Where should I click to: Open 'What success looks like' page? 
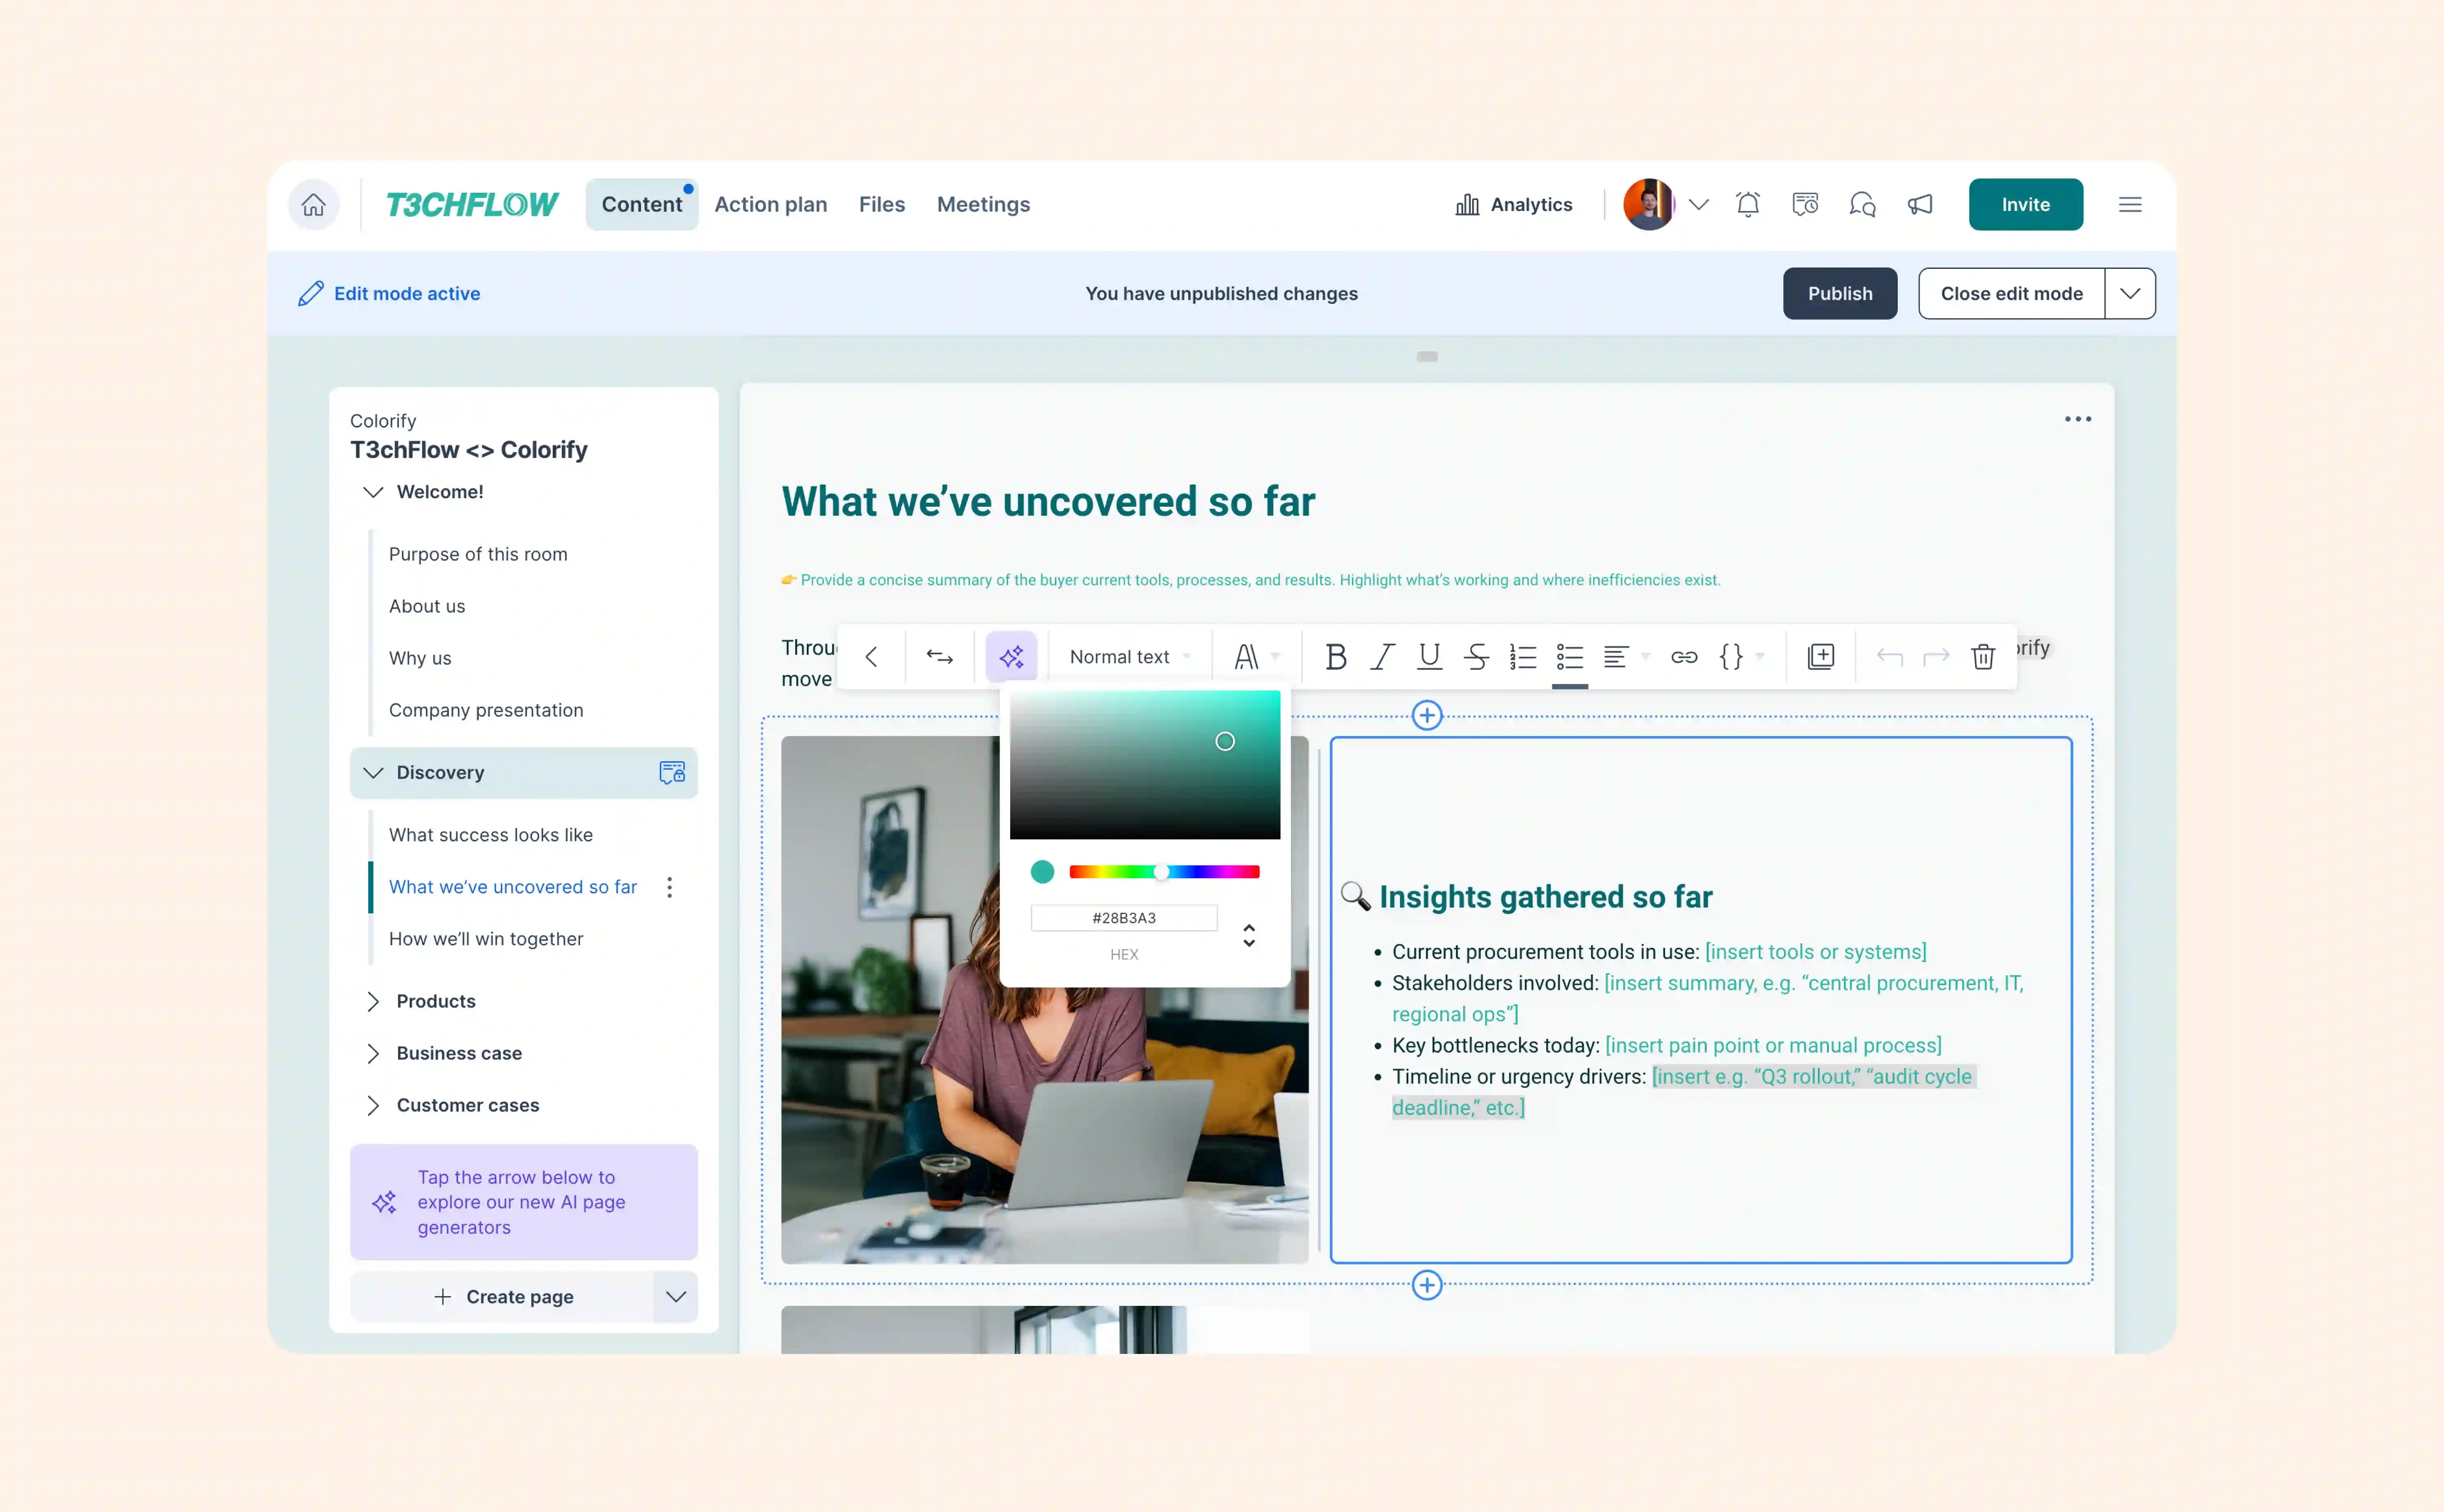click(491, 835)
